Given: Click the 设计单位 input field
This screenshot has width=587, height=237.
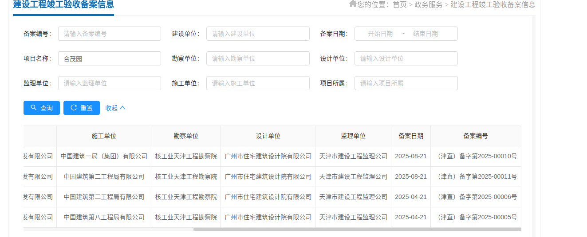Looking at the screenshot, I should click(x=406, y=58).
